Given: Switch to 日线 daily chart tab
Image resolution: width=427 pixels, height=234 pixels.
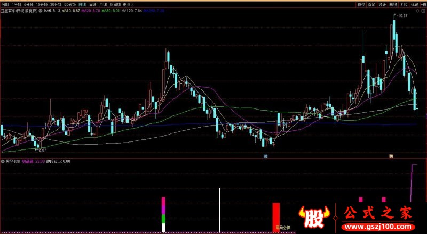Looking at the screenshot, I should (82, 4).
